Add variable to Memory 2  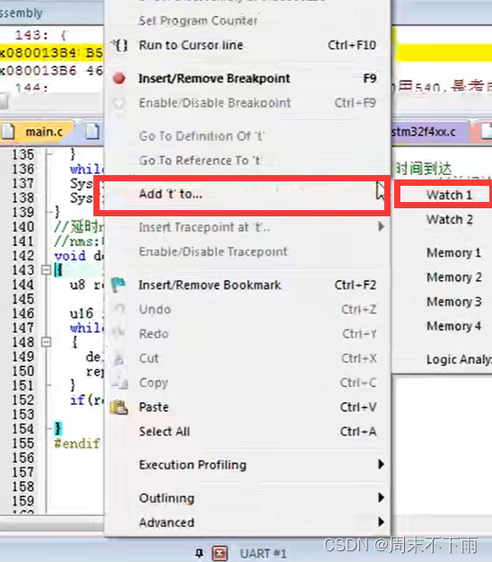click(x=453, y=277)
